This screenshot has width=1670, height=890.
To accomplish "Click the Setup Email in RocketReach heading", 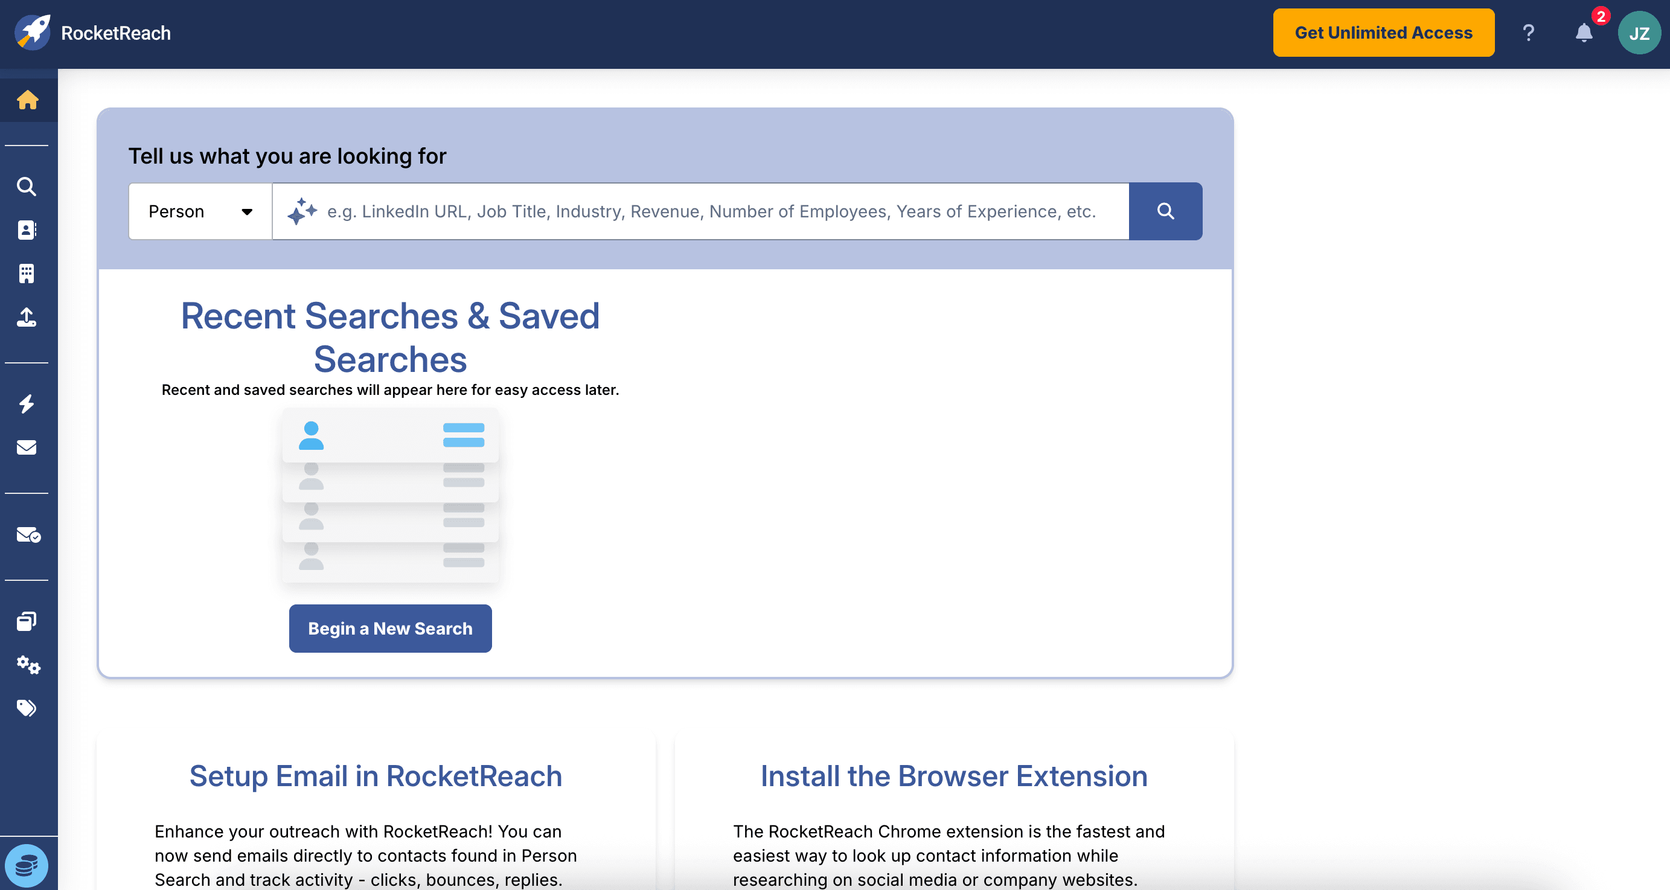I will 376,776.
